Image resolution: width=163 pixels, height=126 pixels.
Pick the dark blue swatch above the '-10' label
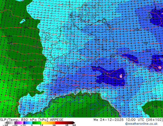click(x=24, y=123)
